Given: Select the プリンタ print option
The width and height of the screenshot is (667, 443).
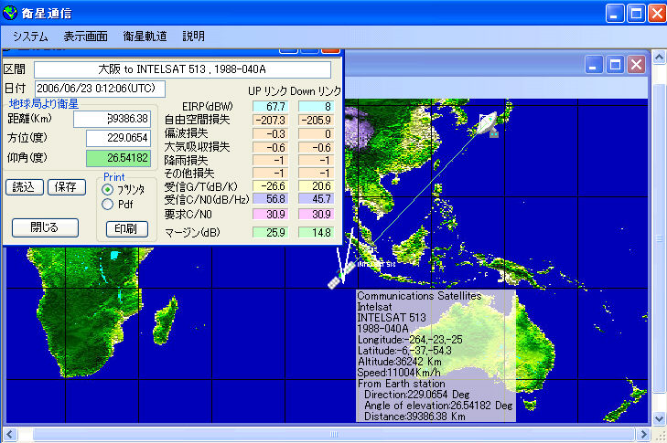Looking at the screenshot, I should (108, 189).
